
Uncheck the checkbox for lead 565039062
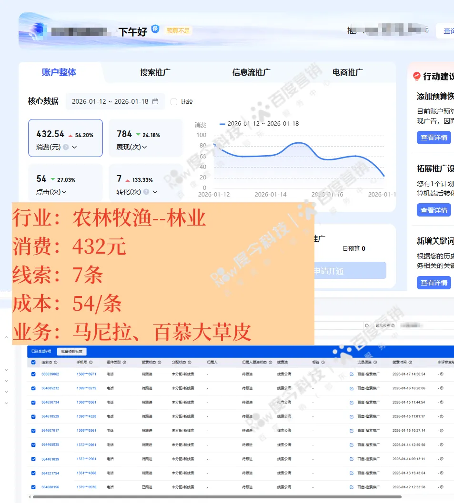coord(33,374)
